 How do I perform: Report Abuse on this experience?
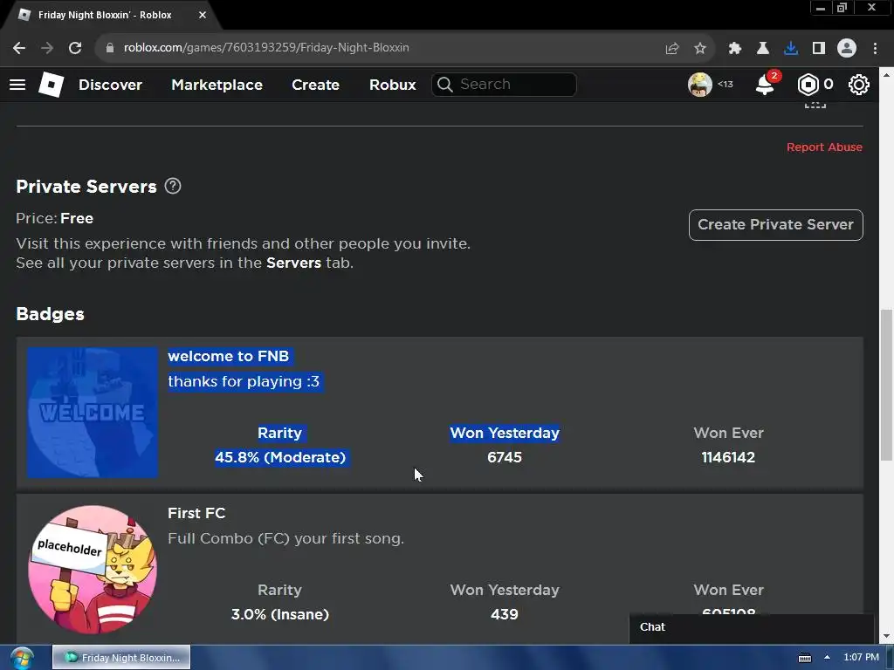pos(824,147)
